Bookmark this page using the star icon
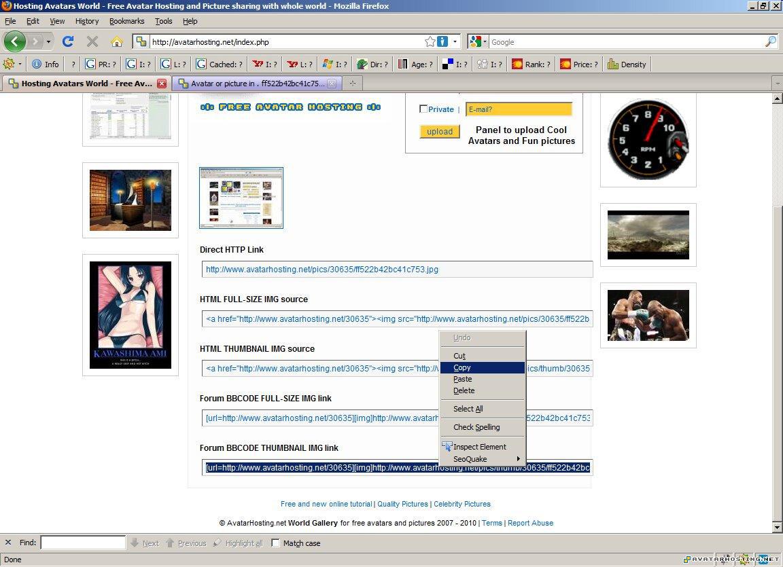 [x=430, y=41]
